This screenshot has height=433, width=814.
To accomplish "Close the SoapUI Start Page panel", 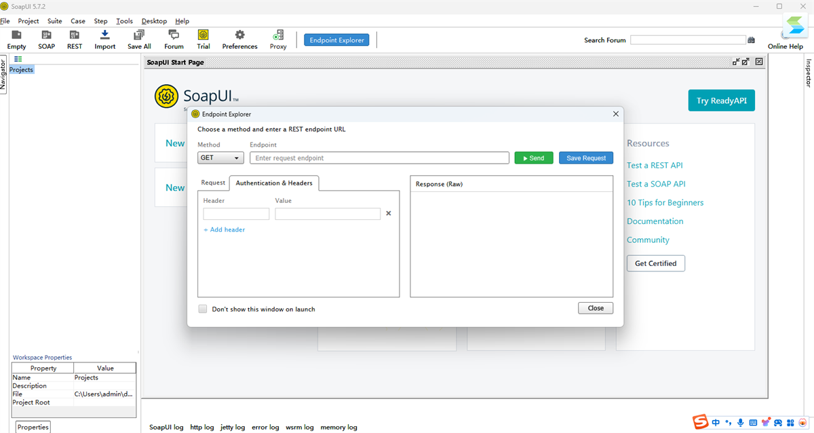I will tap(759, 62).
